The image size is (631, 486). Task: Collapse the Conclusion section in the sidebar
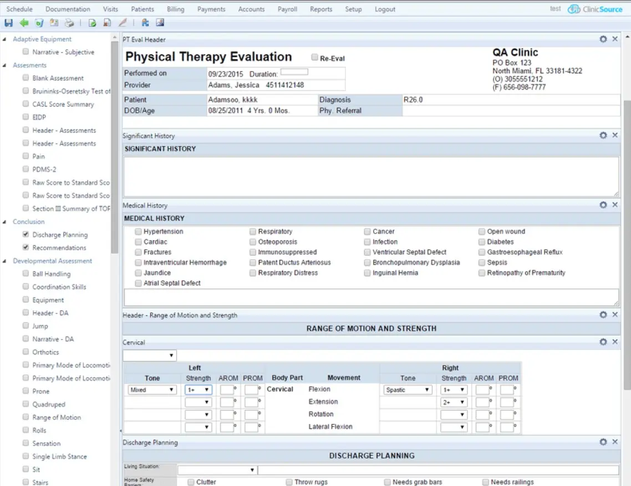click(5, 221)
